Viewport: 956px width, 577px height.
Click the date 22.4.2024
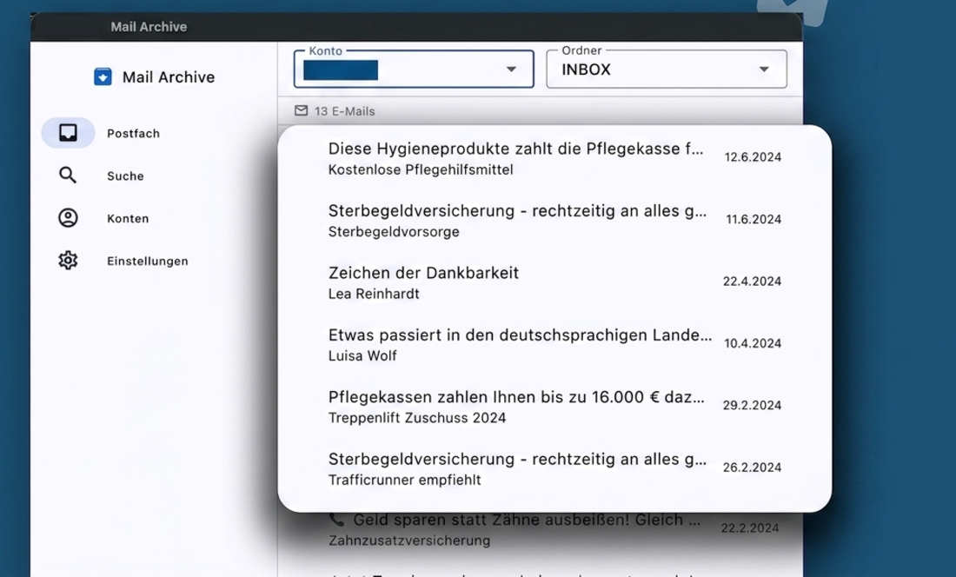point(753,282)
